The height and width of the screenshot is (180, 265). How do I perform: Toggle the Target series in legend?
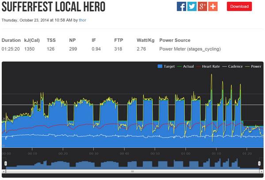[x=166, y=67]
